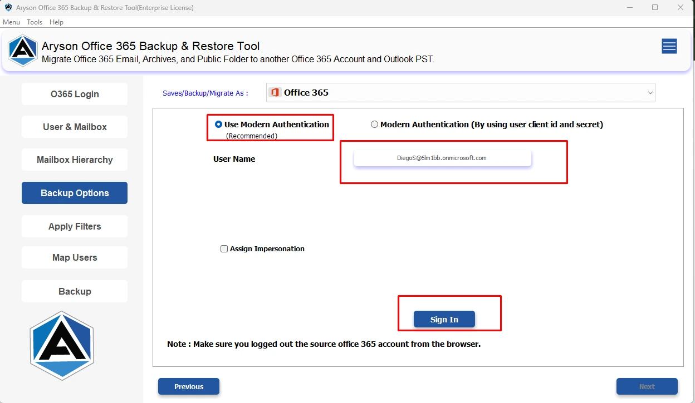This screenshot has width=695, height=403.
Task: Click the Saves/Backup/Migrate As label
Action: tap(205, 93)
